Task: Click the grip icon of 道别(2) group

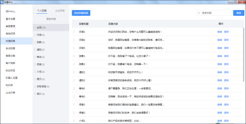Action: pos(35,50)
